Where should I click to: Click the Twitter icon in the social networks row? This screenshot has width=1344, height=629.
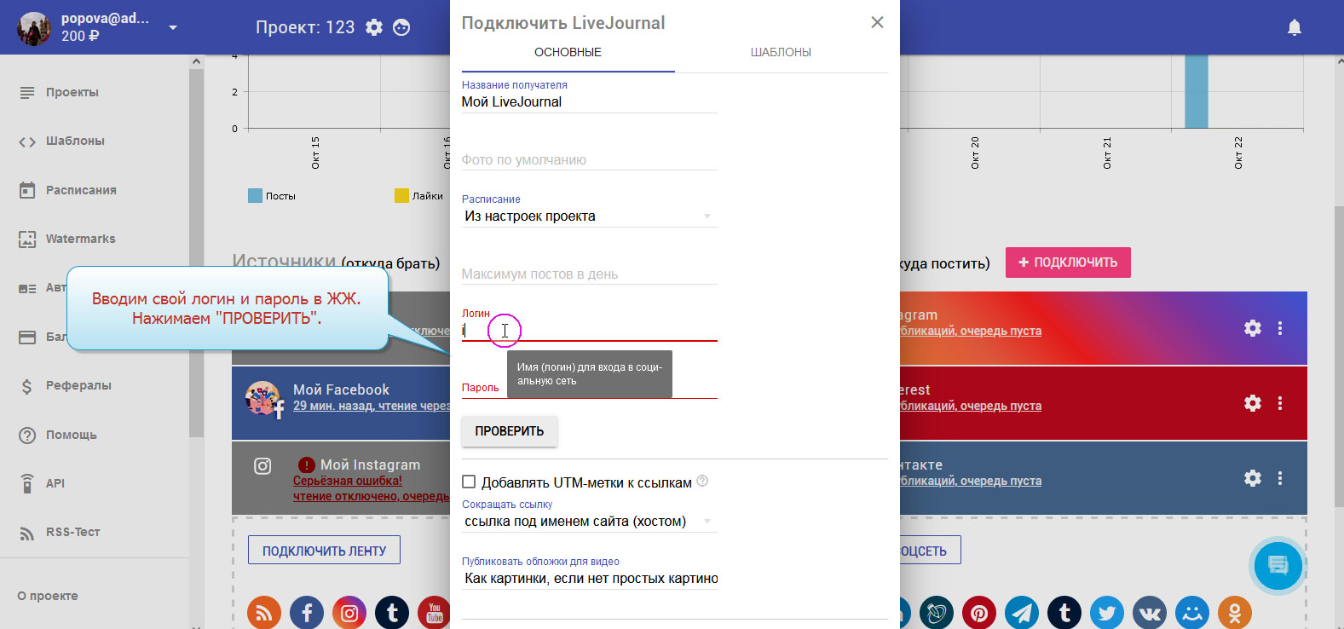1107,612
